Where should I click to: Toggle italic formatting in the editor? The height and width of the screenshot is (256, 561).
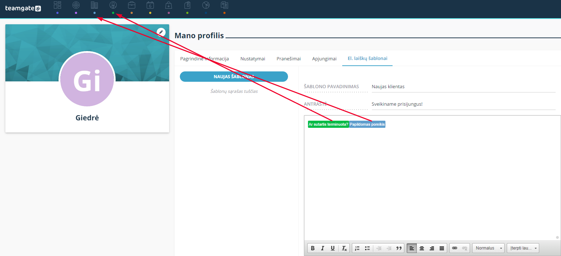[x=323, y=248]
